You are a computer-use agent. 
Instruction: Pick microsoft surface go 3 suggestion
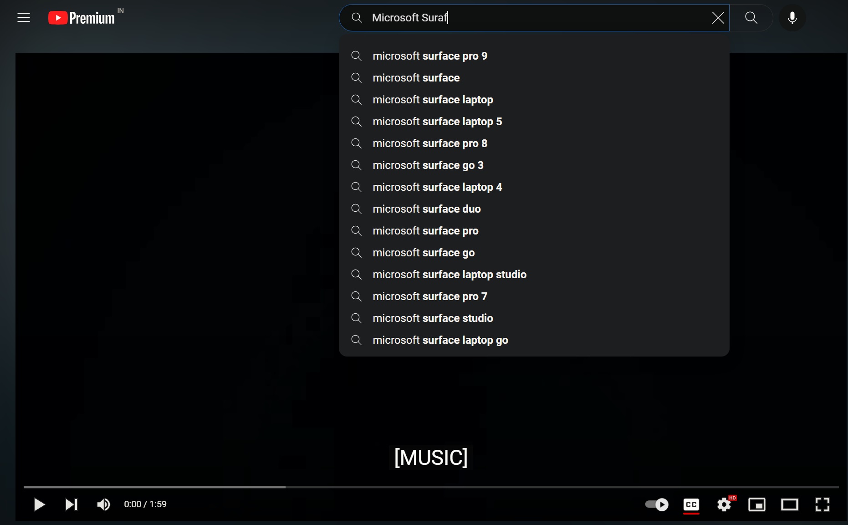pos(428,165)
